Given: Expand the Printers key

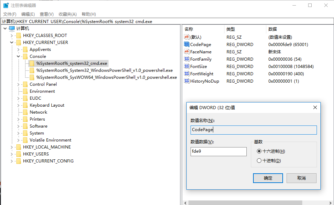Looking at the screenshot, I should [x=18, y=119].
